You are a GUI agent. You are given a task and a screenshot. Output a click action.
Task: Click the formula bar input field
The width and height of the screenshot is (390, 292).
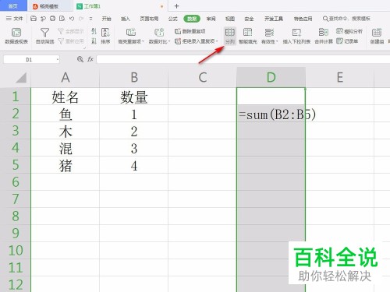coord(243,59)
